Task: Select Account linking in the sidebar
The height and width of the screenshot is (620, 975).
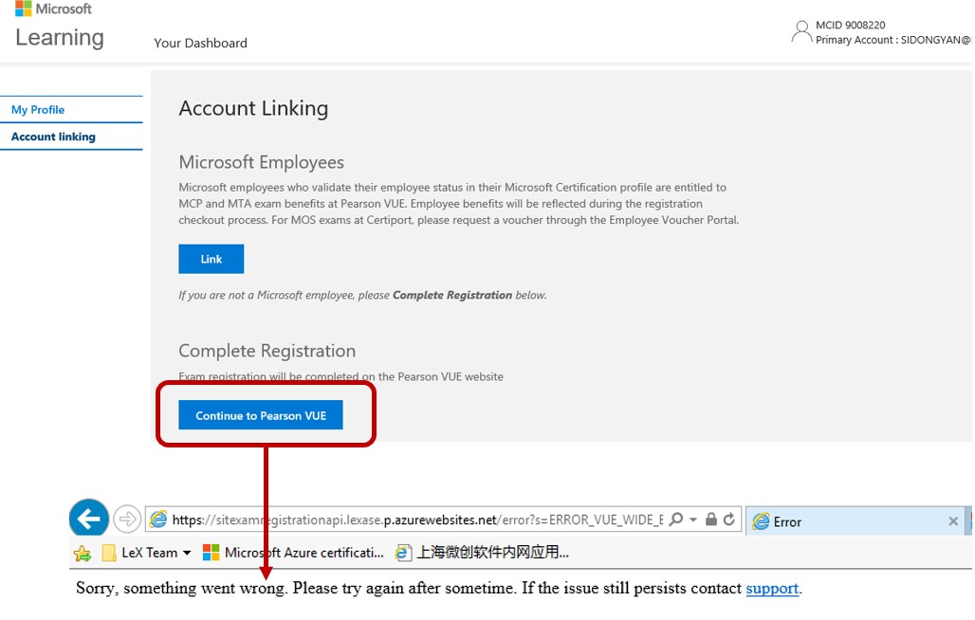Action: tap(53, 137)
